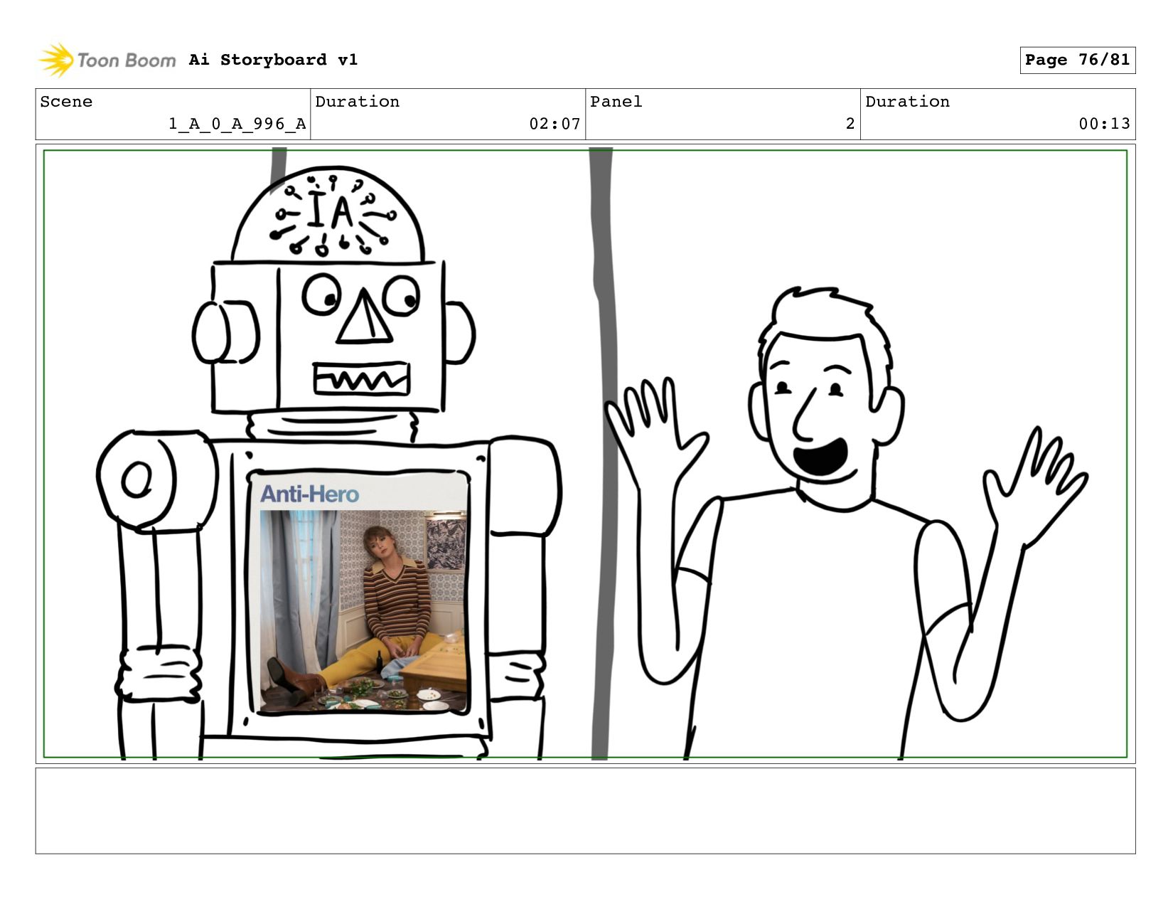Select the Scene header label
This screenshot has height=907, width=1173.
coord(66,102)
